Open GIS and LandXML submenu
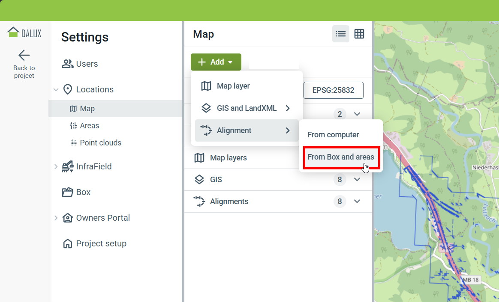This screenshot has width=499, height=302. click(246, 108)
